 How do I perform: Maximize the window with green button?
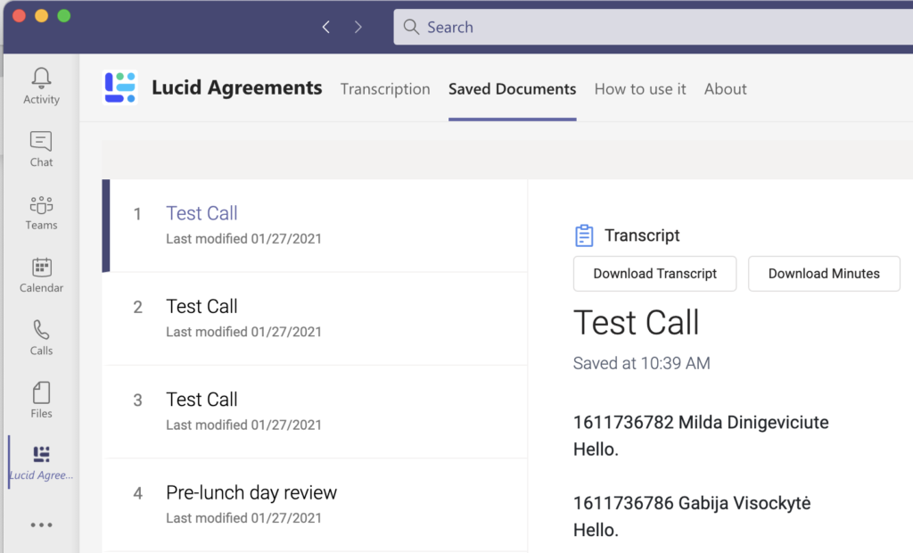coord(64,16)
